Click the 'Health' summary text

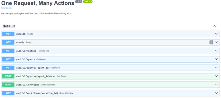pos(30,34)
